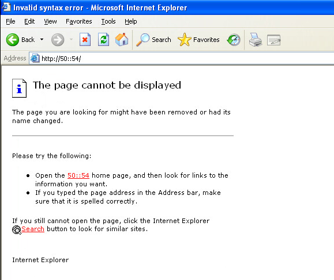334x280 pixels.
Task: Open the Tools menu
Action: (x=108, y=21)
